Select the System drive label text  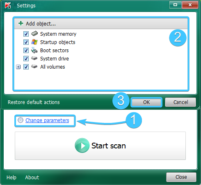(55, 59)
